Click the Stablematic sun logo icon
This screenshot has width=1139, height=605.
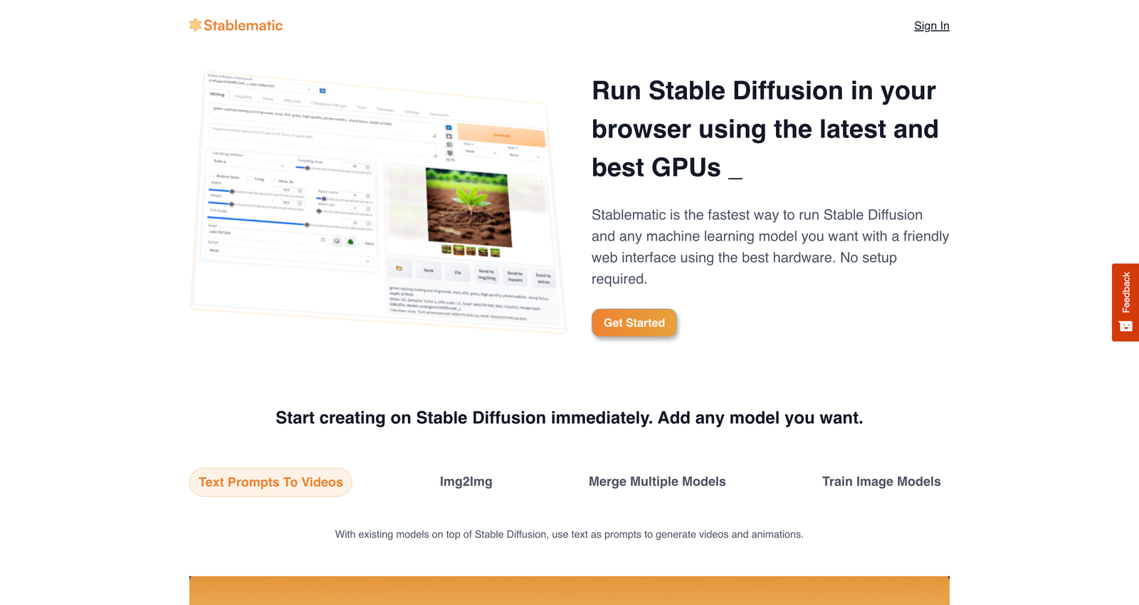pos(195,26)
